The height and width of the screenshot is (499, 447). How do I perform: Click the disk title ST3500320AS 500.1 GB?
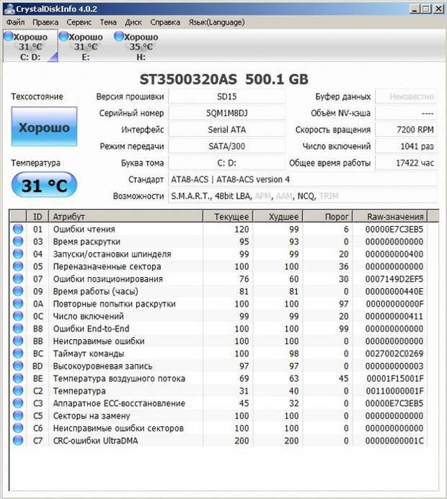[x=224, y=79]
